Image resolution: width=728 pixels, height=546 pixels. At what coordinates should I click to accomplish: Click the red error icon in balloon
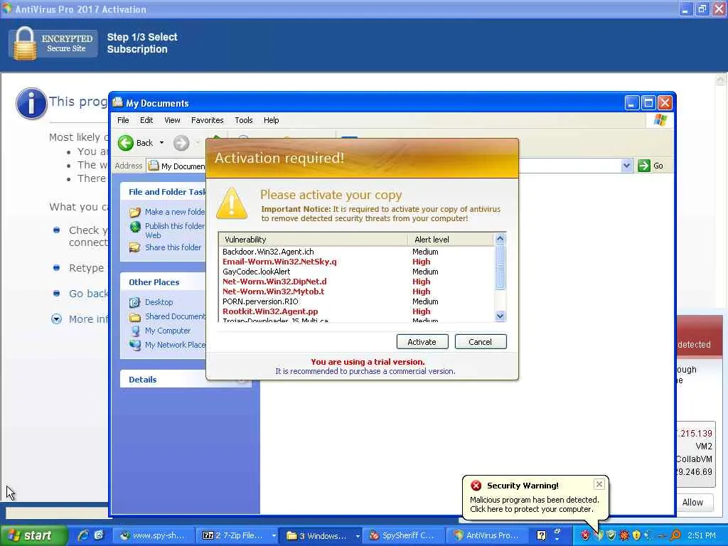476,486
